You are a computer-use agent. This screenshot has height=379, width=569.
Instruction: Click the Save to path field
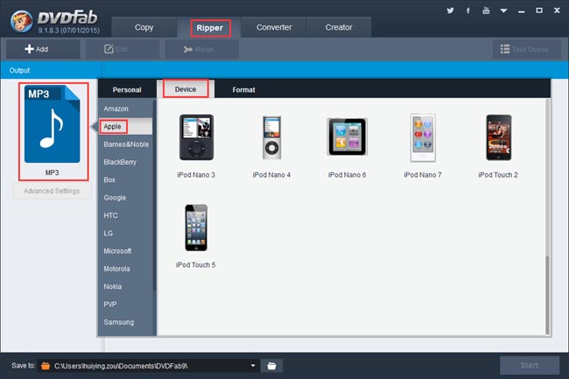pos(149,366)
